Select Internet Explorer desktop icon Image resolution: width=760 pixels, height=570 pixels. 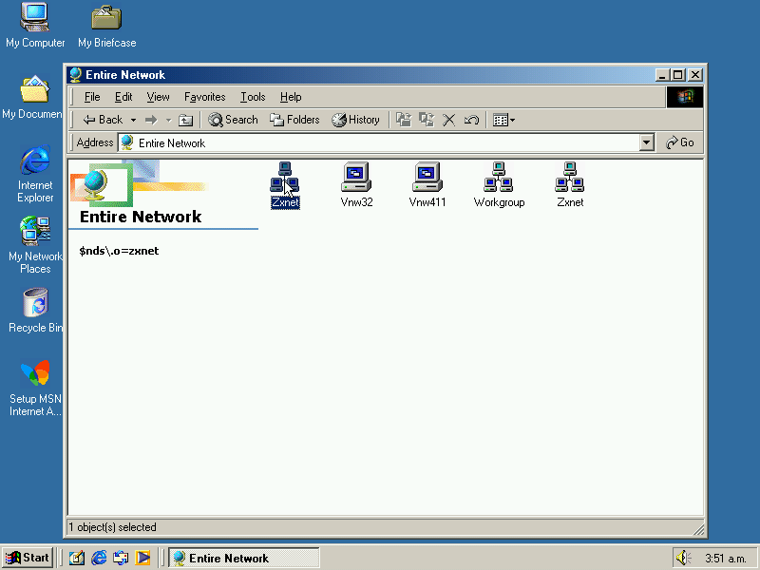point(35,174)
